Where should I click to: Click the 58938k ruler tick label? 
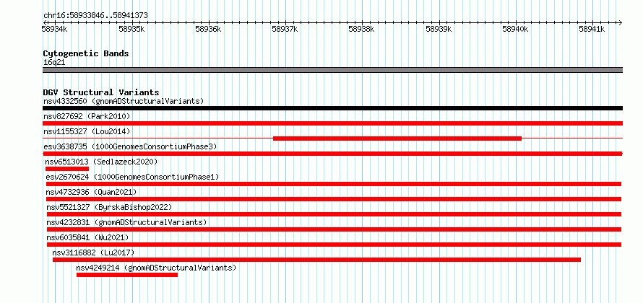pos(361,29)
